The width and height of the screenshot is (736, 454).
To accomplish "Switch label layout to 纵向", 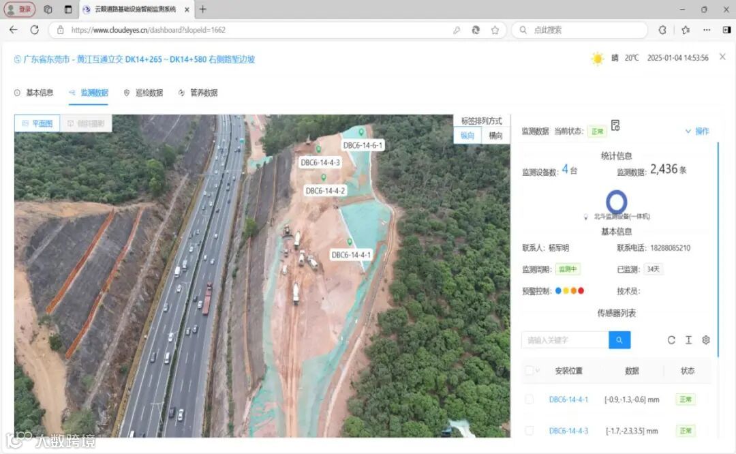I will click(467, 136).
